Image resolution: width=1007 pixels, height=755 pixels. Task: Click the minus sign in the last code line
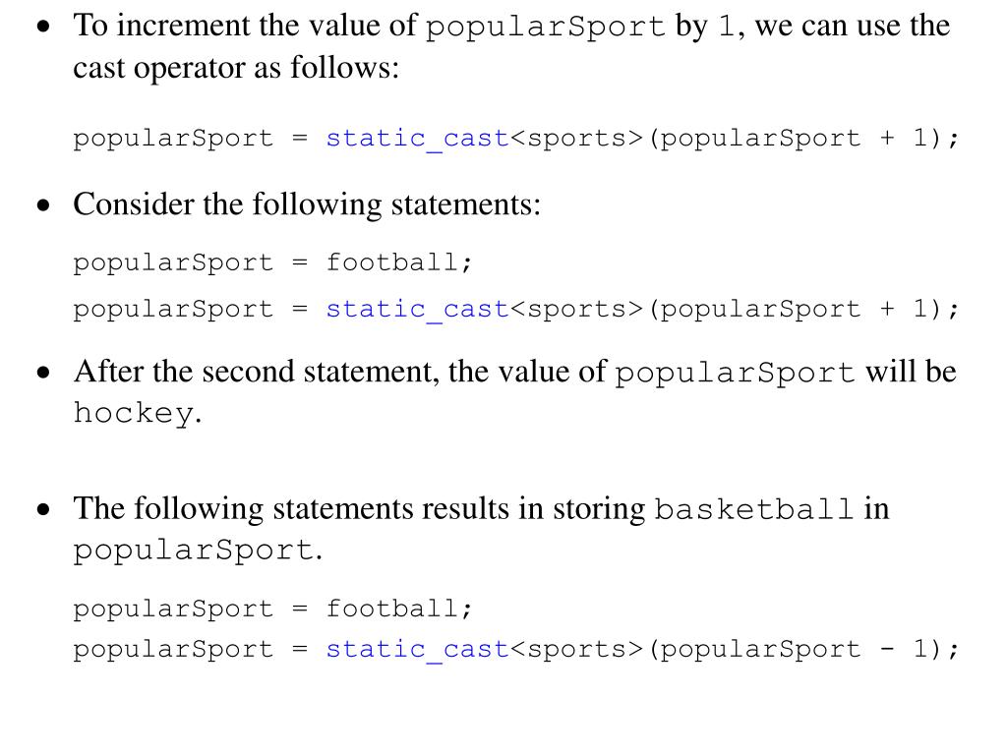887,649
